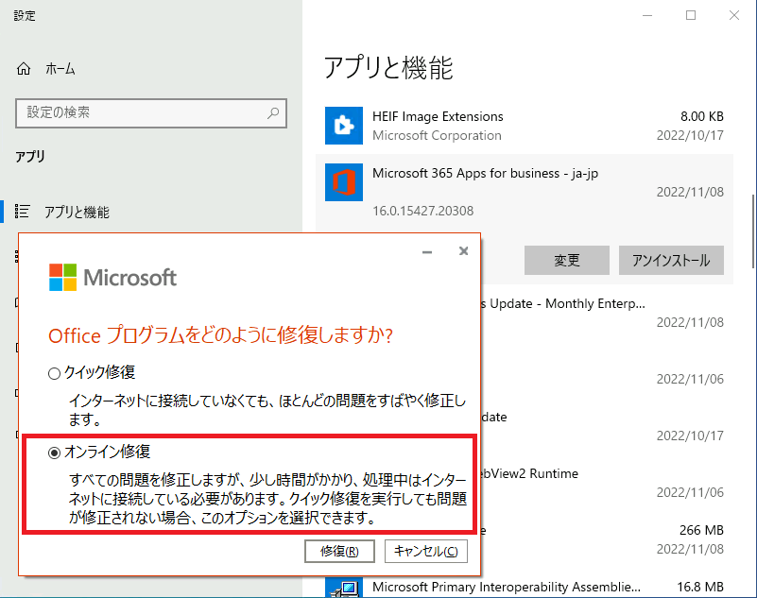Click the search magnifier icon
Screen dimensions: 757x598
pyautogui.click(x=273, y=113)
